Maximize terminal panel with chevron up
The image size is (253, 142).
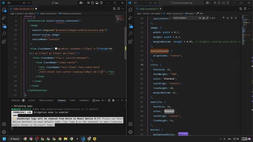[122, 100]
